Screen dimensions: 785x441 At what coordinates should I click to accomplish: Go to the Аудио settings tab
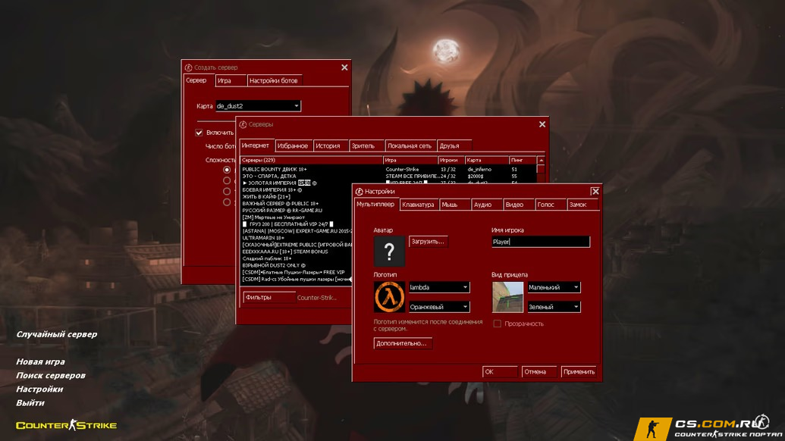(486, 205)
